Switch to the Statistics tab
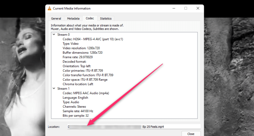 [106, 18]
